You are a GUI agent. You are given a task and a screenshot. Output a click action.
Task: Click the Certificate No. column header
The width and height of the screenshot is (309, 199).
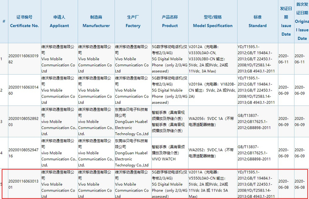24,21
